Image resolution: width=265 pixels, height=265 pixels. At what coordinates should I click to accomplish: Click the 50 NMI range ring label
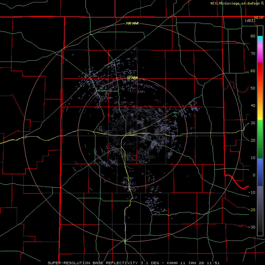(x=132, y=78)
